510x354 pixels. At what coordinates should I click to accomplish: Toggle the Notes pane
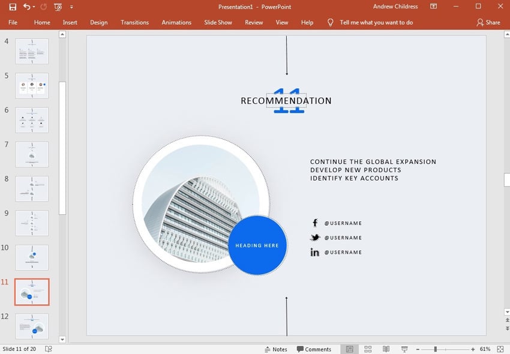276,349
